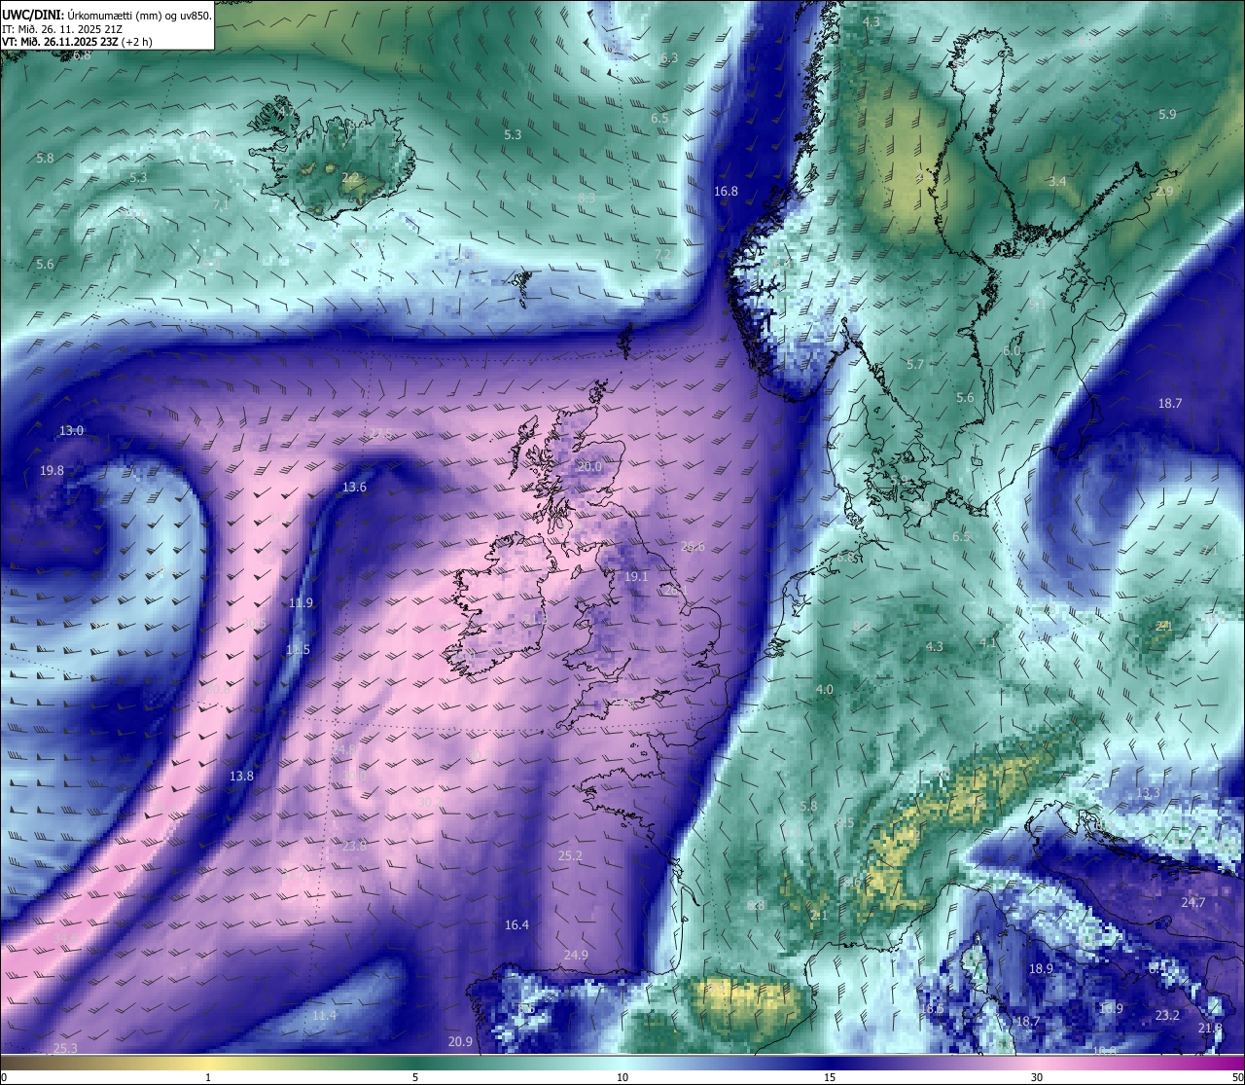Click the IT Mið. 26. 11. 2025 21Z line
This screenshot has height=1085, width=1245.
[x=62, y=29]
